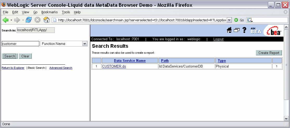Open the Bookmarks menu

click(49, 12)
